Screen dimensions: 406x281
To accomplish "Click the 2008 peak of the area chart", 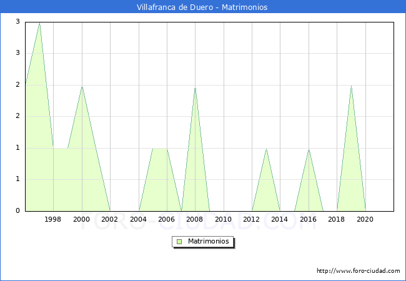I will 195,88.
